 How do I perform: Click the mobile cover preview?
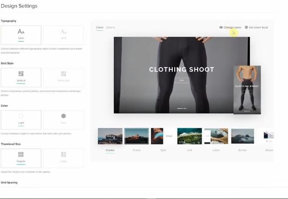point(247,90)
